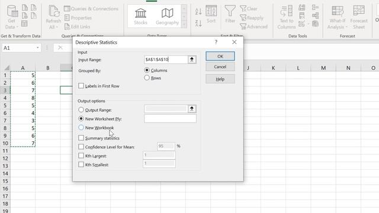
Task: Click the Sort Z to A icon
Action: coord(198,24)
